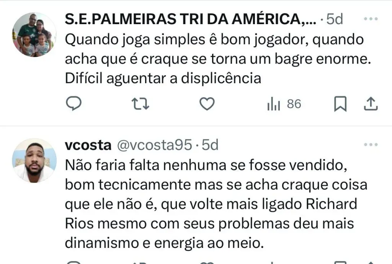This screenshot has width=392, height=264.
Task: Click the Difícil aguentar a displicência line
Action: coord(163,79)
